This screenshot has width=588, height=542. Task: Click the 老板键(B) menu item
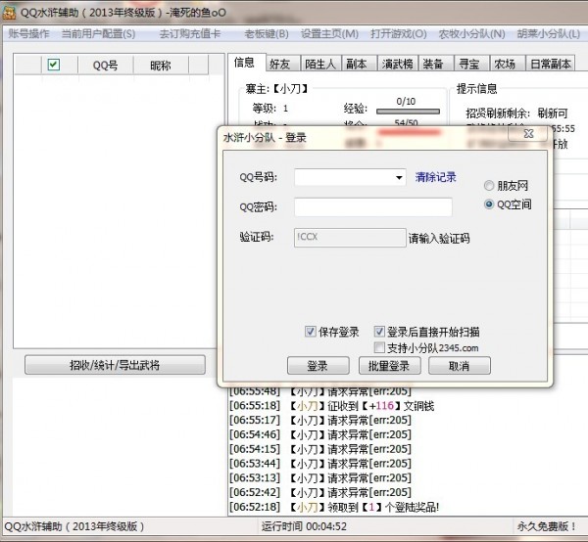pyautogui.click(x=267, y=33)
